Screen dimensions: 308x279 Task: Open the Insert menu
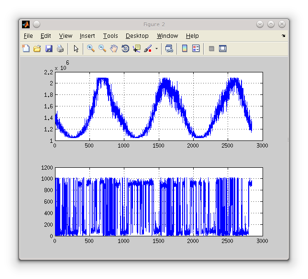(x=87, y=36)
